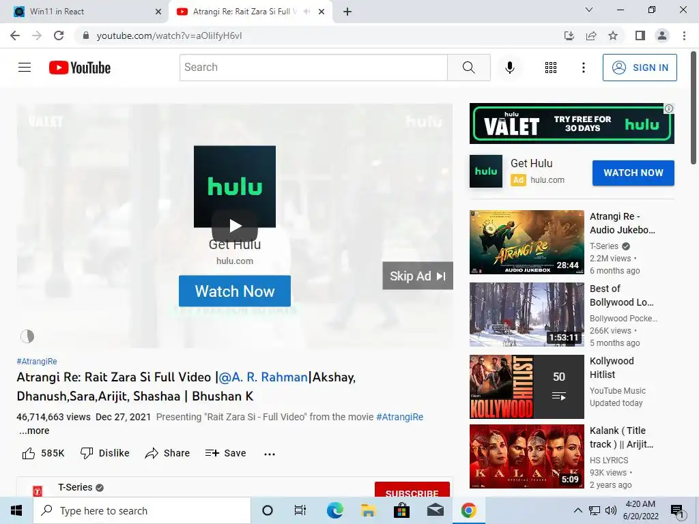This screenshot has width=699, height=524.
Task: Click the hulu logo beside Get Hulu
Action: 486,171
